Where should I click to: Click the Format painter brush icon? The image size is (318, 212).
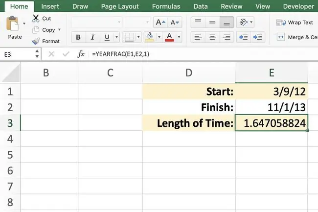tap(36, 41)
